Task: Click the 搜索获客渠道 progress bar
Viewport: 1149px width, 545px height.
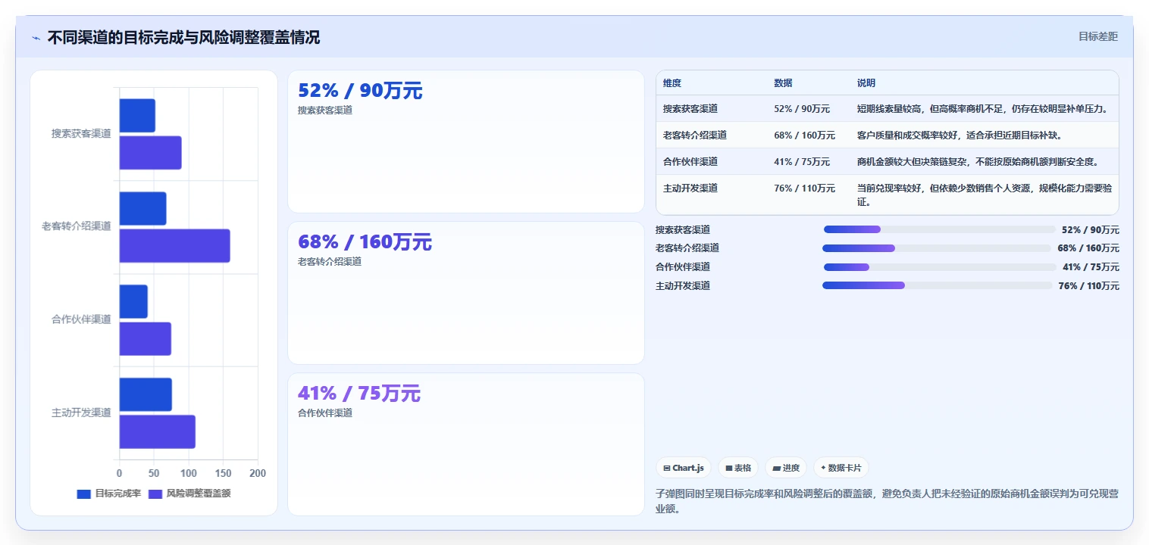Action: [x=939, y=229]
